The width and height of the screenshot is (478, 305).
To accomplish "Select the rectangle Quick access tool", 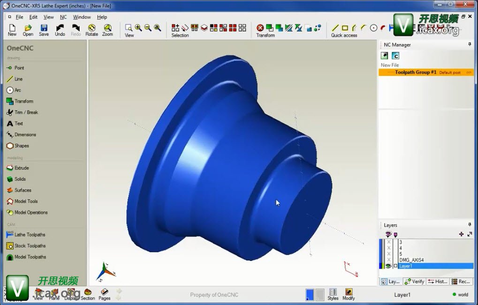I will 345,28.
